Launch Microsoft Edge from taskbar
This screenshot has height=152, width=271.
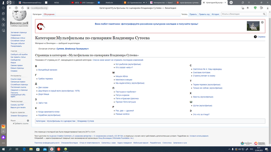tap(24, 149)
